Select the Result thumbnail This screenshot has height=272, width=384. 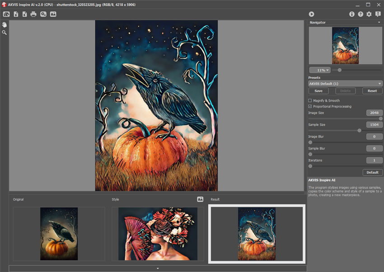coord(257,234)
